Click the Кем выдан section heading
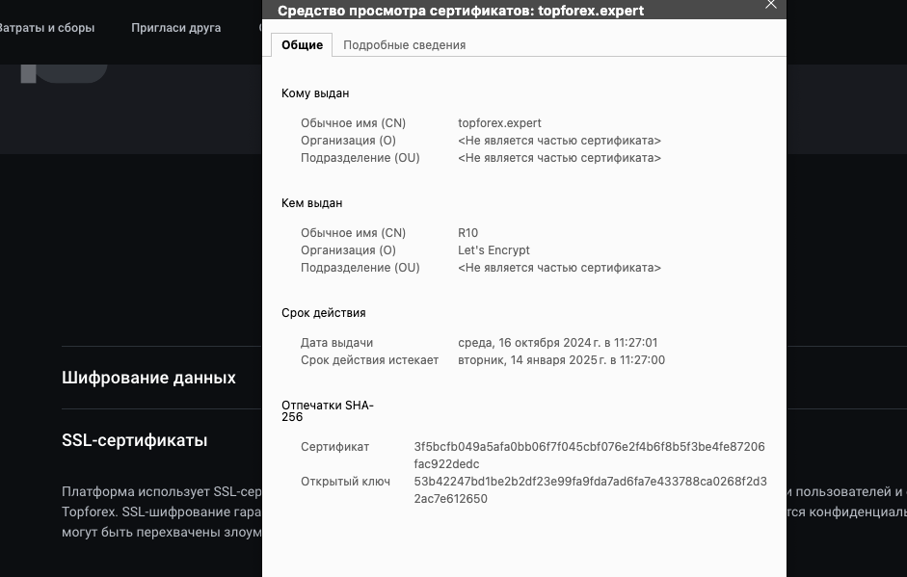The image size is (907, 577). click(311, 203)
